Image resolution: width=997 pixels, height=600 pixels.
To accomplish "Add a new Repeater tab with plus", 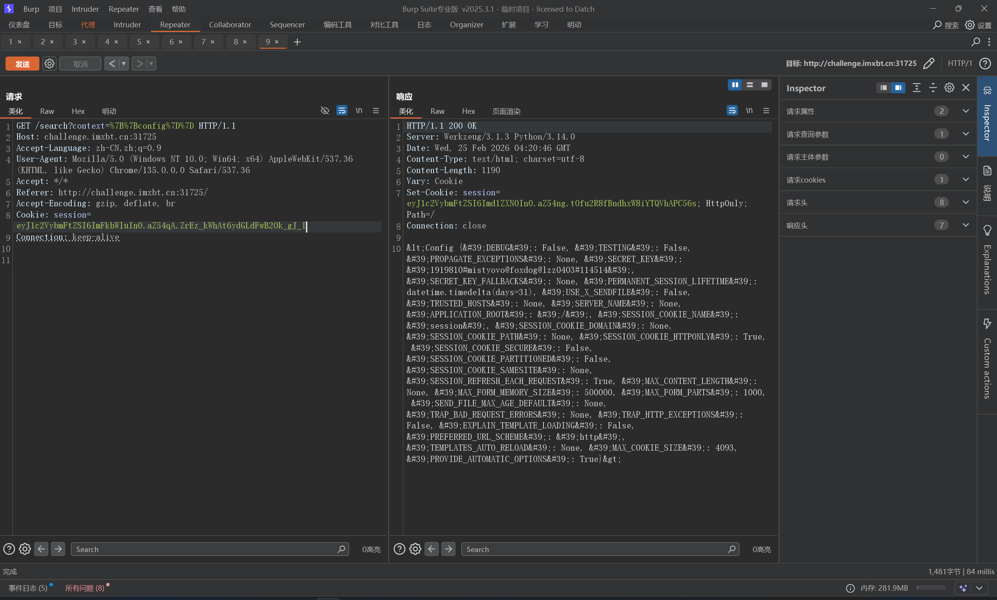I will (297, 42).
